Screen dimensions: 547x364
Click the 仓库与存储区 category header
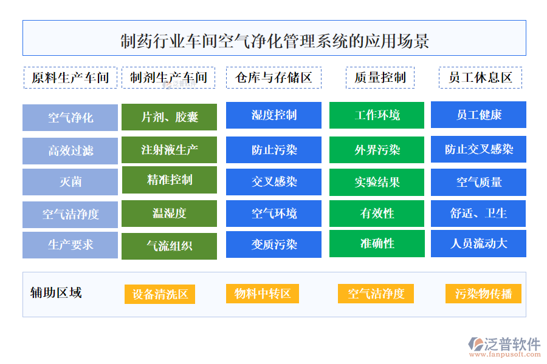[x=273, y=78]
